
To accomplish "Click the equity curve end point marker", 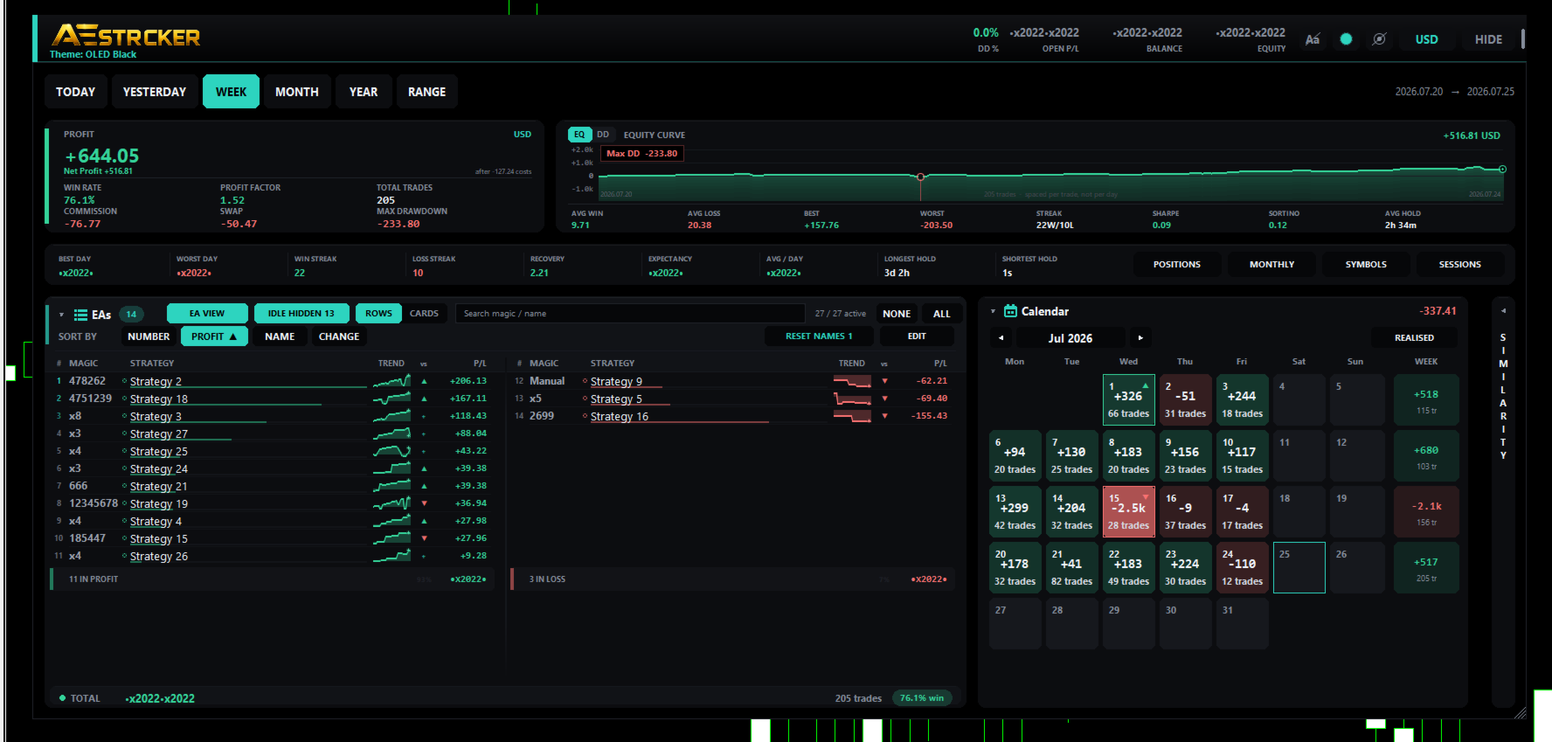I will (1502, 170).
